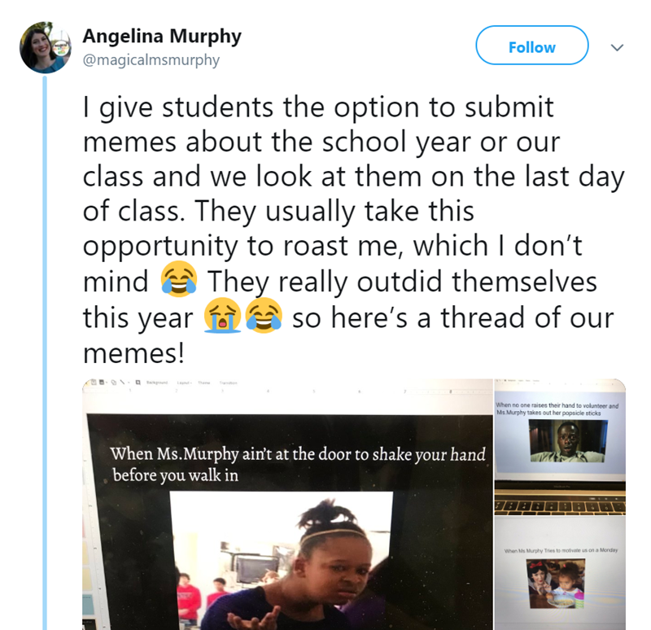651x630 pixels.
Task: Expand the tweet options chevron
Action: (x=617, y=48)
